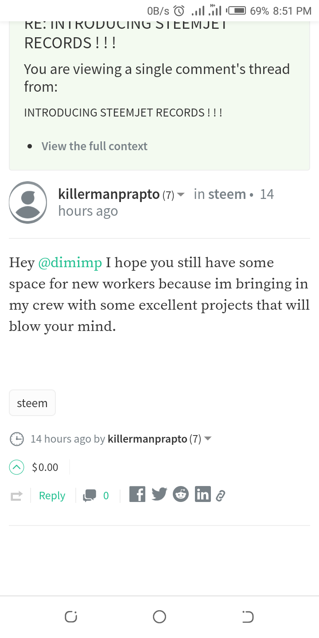Open the View the full context link
The height and width of the screenshot is (638, 319).
[x=94, y=146]
